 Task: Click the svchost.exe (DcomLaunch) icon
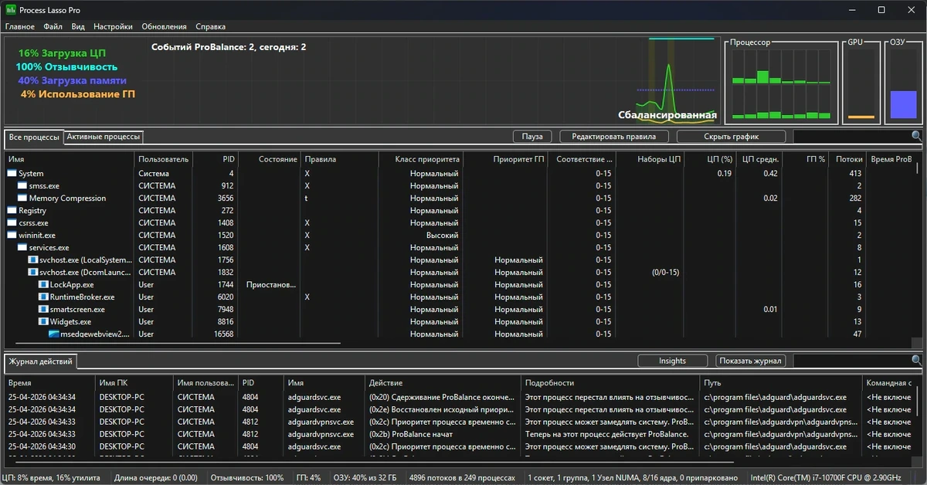33,273
